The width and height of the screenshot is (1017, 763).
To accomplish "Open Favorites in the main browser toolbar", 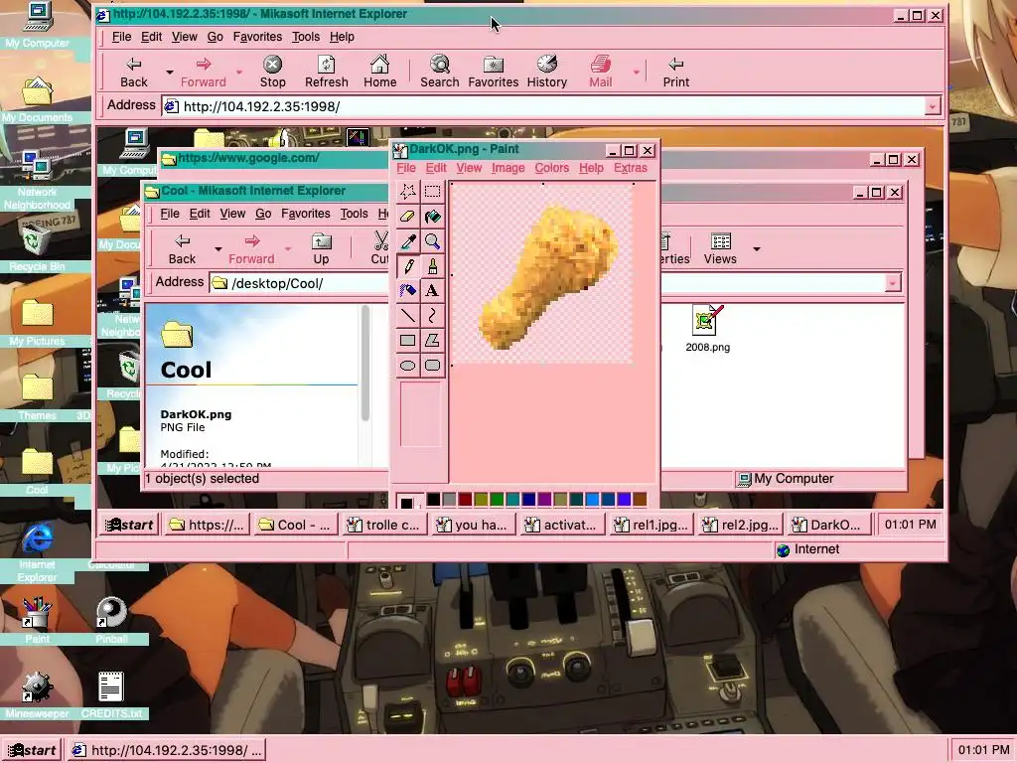I will (494, 72).
